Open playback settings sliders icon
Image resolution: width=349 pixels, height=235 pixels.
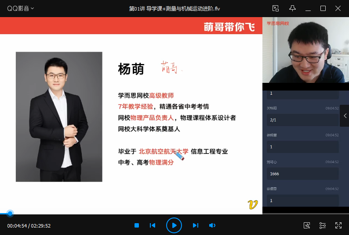coord(323,225)
